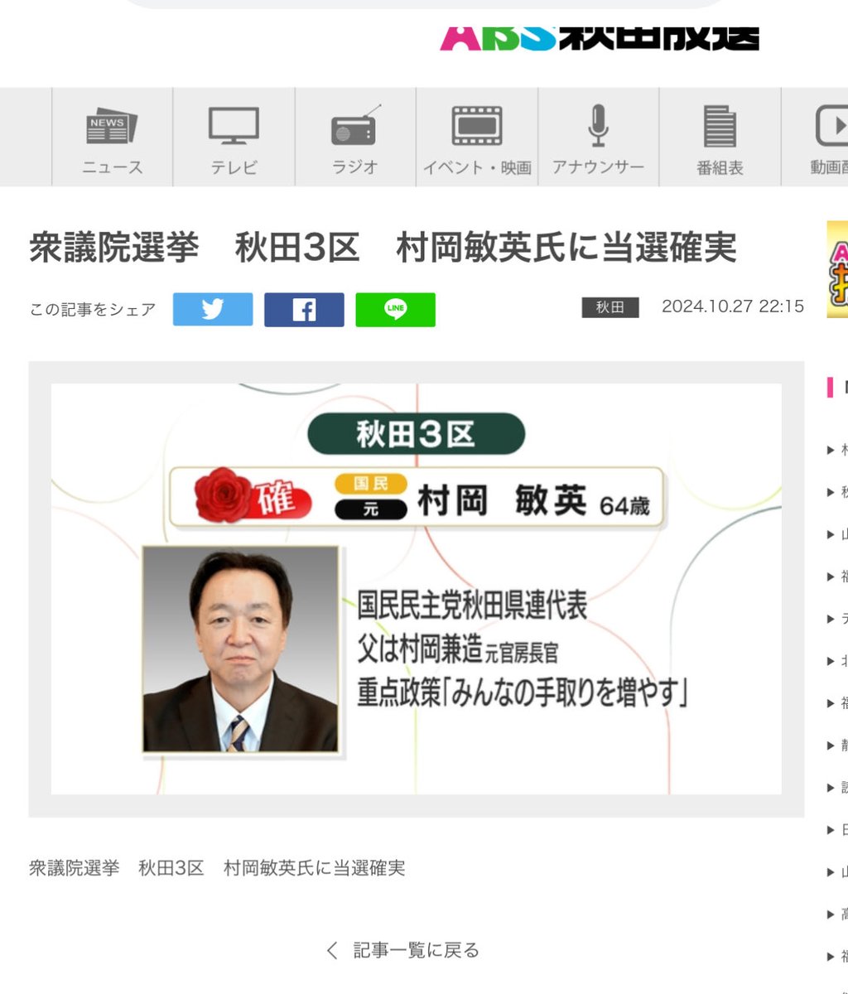The image size is (848, 994).
Task: Go back via 記事一覧に戻る link
Action: (416, 950)
